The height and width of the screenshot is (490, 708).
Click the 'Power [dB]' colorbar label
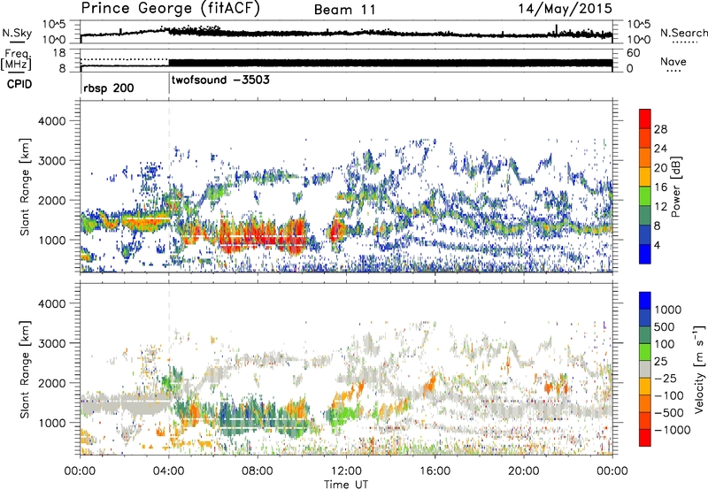coord(675,187)
